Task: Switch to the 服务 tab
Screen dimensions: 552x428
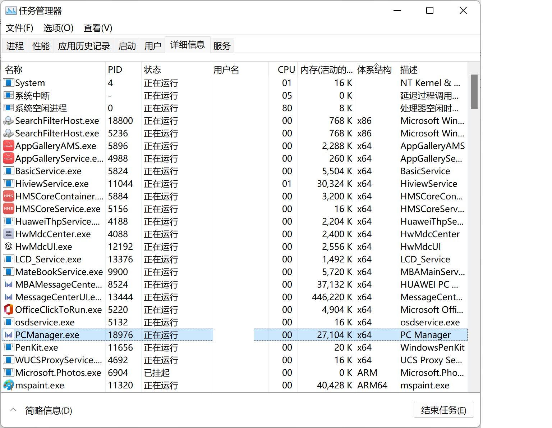Action: [222, 46]
